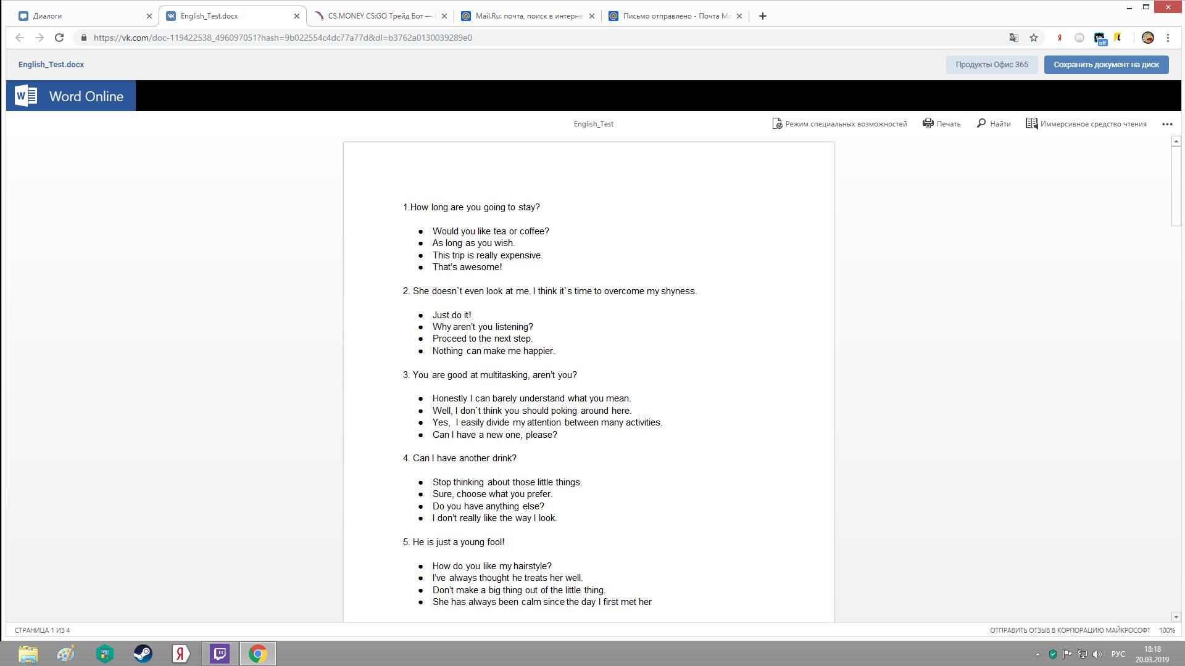Click the Find magnifier icon
The width and height of the screenshot is (1185, 666).
pos(981,123)
